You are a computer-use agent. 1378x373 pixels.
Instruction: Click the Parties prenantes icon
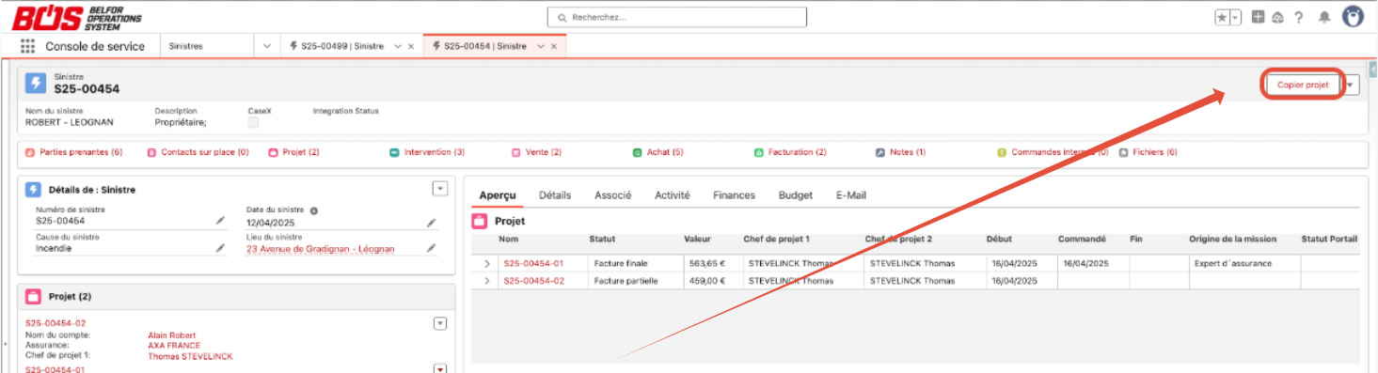coord(29,152)
